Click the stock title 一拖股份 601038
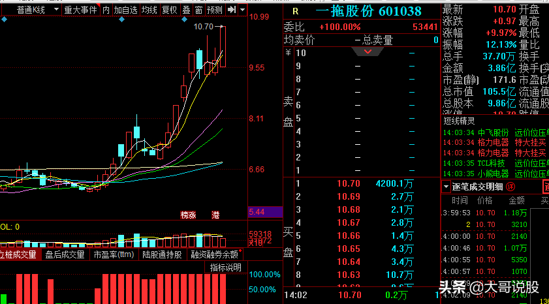The image size is (549, 304). [369, 12]
